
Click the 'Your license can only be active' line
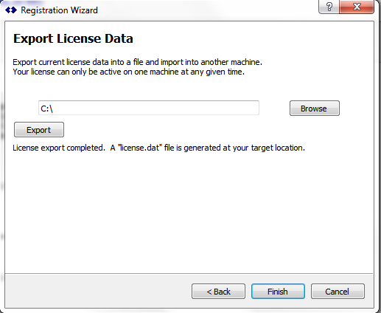click(x=129, y=72)
